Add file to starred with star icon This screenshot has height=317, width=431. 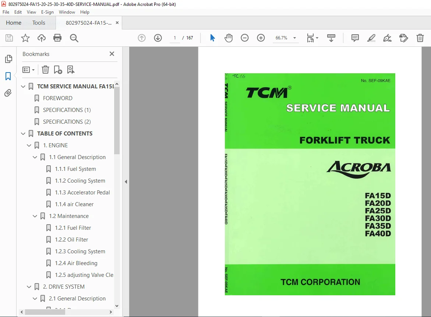point(25,38)
